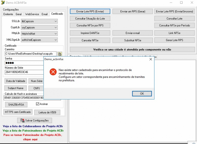Click the Subject Name button
197x144 pixels.
coord(15,88)
